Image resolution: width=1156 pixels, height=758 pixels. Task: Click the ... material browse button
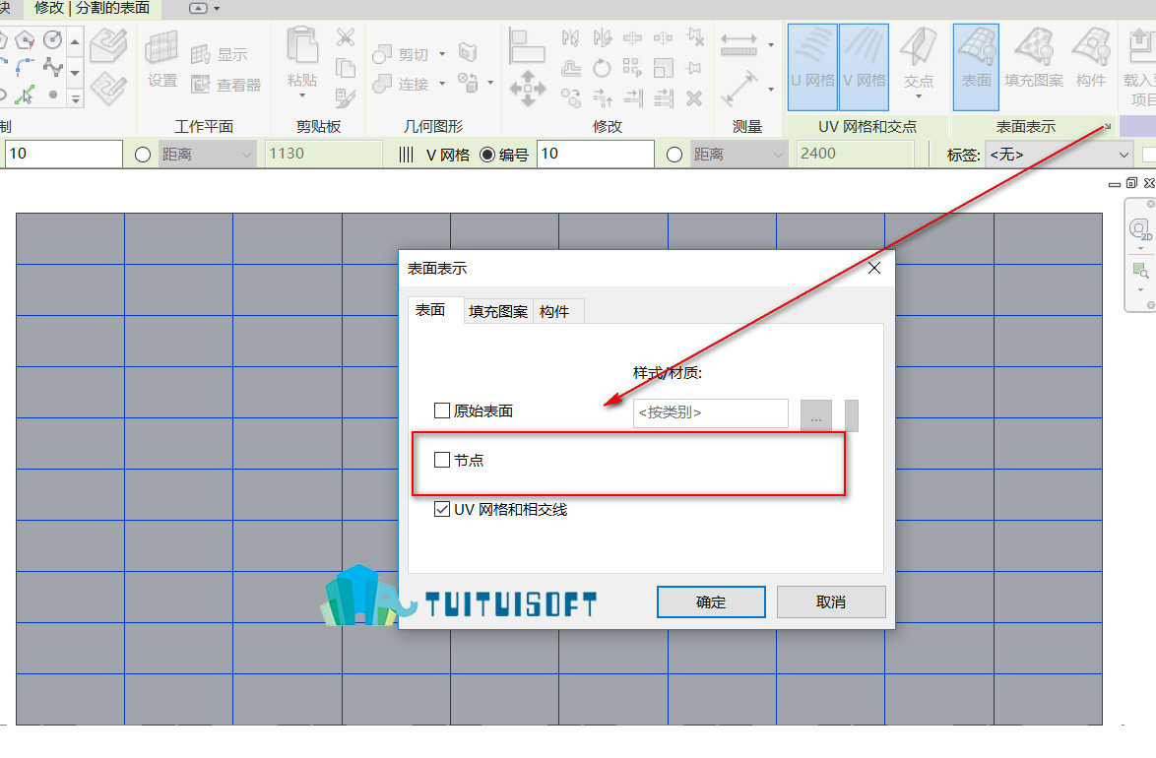[816, 415]
